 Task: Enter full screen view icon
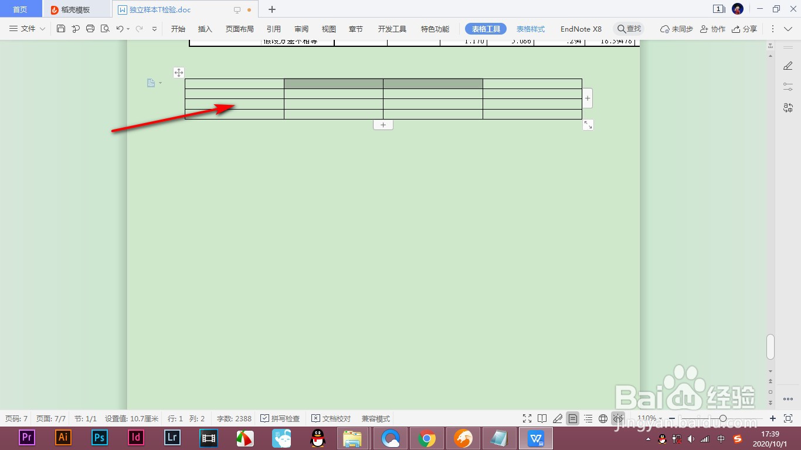(x=527, y=418)
